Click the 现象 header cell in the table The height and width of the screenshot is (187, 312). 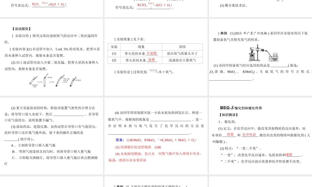click(x=141, y=47)
